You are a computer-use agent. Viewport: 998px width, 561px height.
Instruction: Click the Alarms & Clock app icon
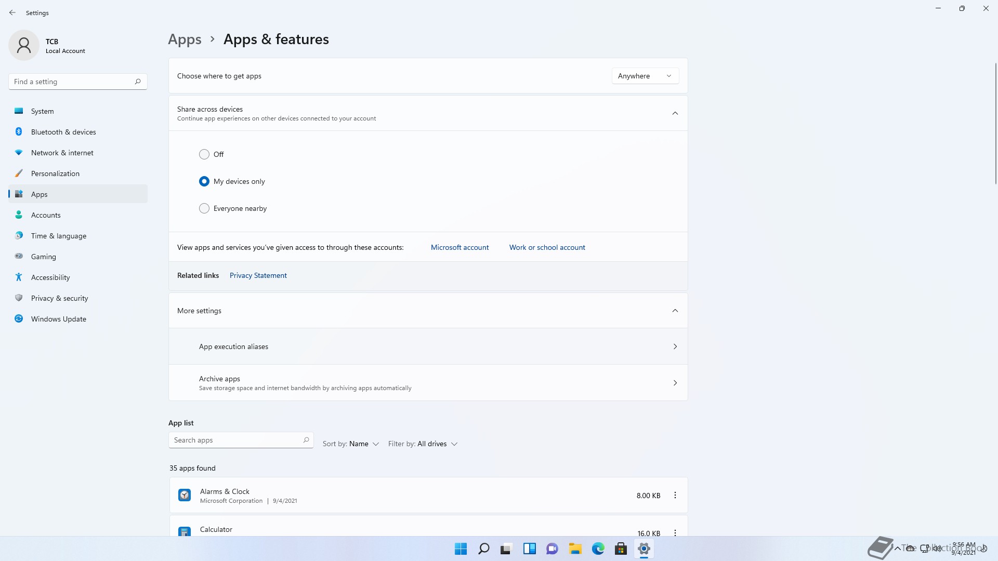[x=185, y=495]
